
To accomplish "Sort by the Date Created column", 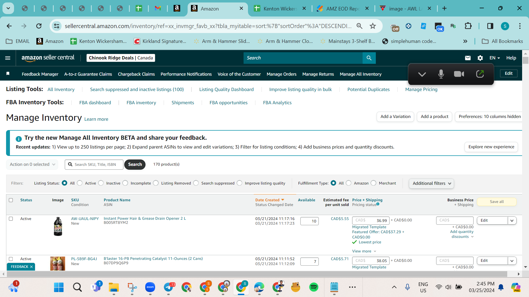I will [x=269, y=200].
